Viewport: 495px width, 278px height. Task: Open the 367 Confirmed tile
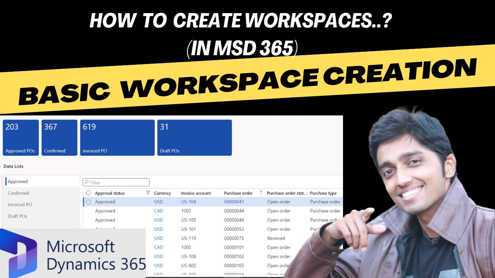point(60,137)
